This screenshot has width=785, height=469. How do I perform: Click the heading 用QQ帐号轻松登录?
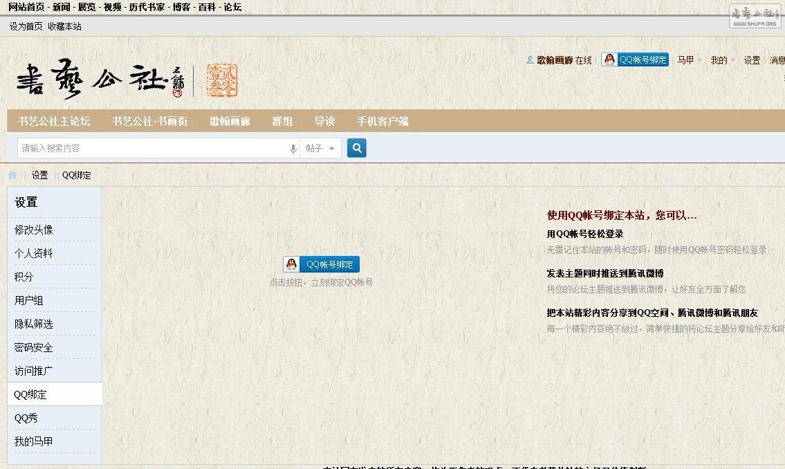(x=584, y=234)
